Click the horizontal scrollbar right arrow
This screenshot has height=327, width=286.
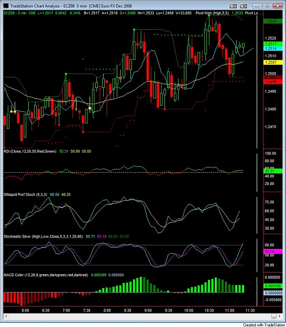point(280,316)
